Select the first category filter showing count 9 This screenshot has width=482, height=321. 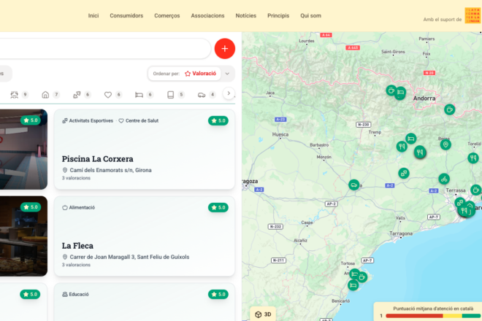pos(20,95)
